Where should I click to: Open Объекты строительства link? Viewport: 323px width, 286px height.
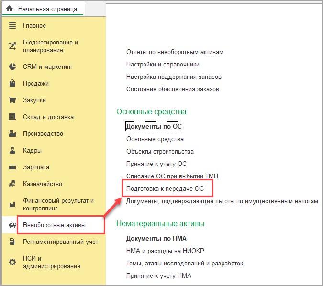160,151
